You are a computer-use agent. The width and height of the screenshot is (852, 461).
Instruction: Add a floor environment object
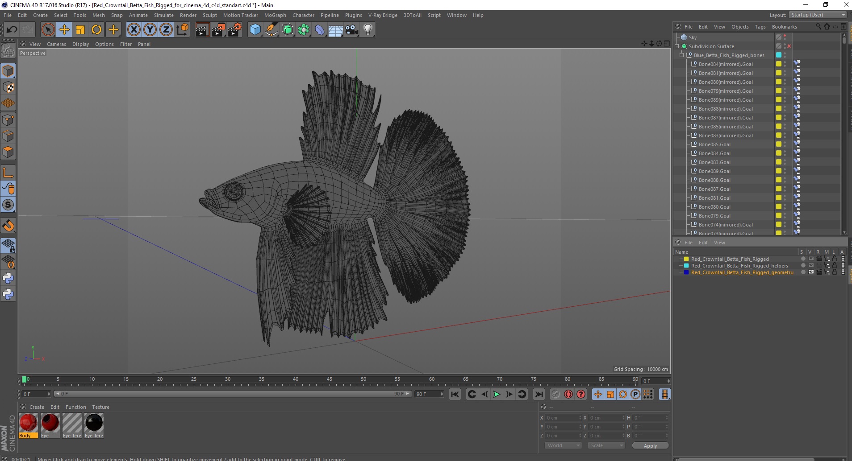pos(336,30)
